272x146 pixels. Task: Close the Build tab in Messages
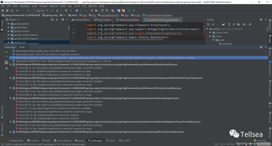[26, 47]
